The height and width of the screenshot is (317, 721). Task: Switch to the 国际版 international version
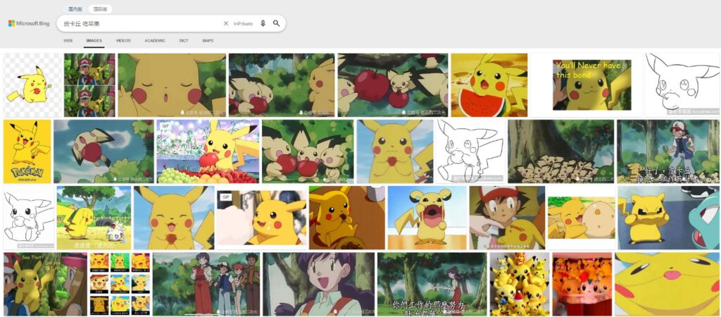[101, 9]
